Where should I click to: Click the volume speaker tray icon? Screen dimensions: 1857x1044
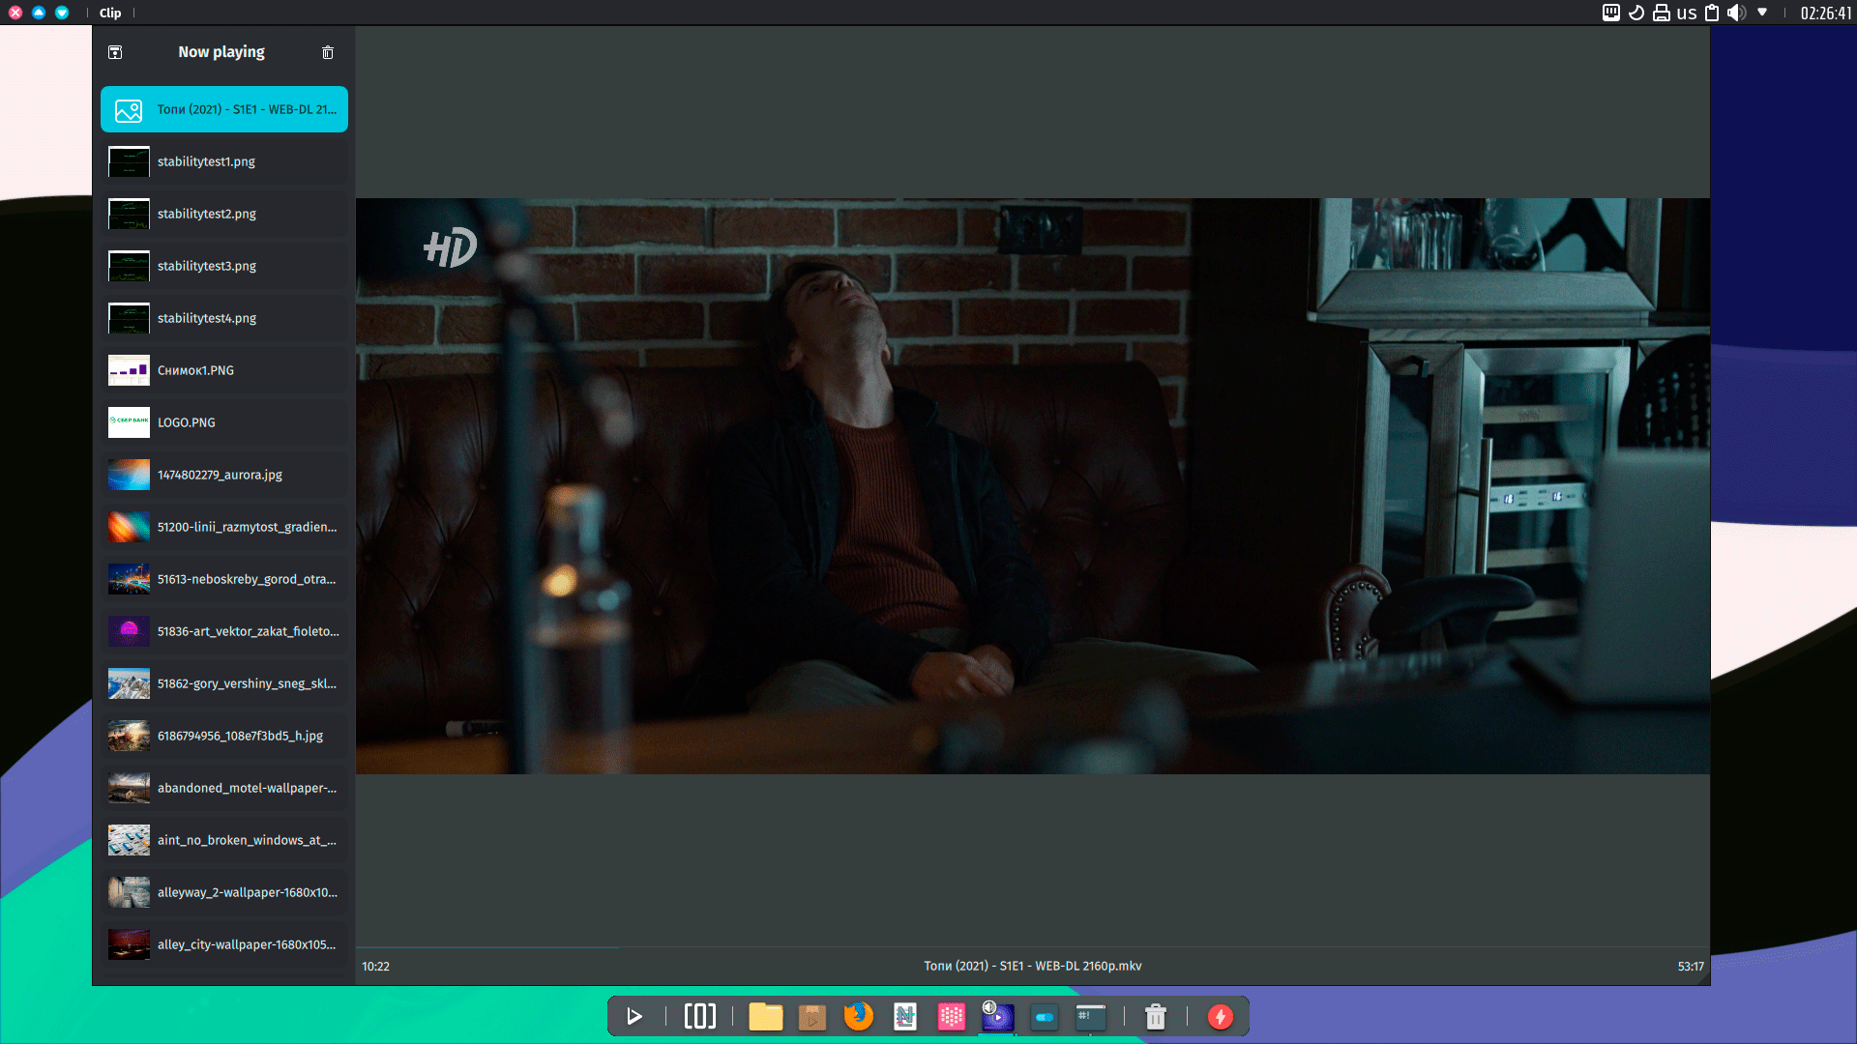[1736, 13]
